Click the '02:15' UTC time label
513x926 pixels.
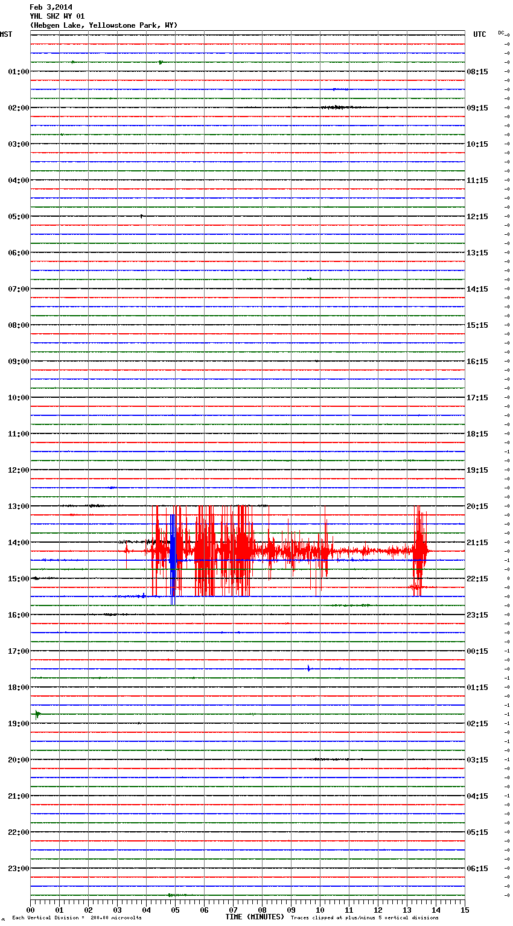pos(477,724)
